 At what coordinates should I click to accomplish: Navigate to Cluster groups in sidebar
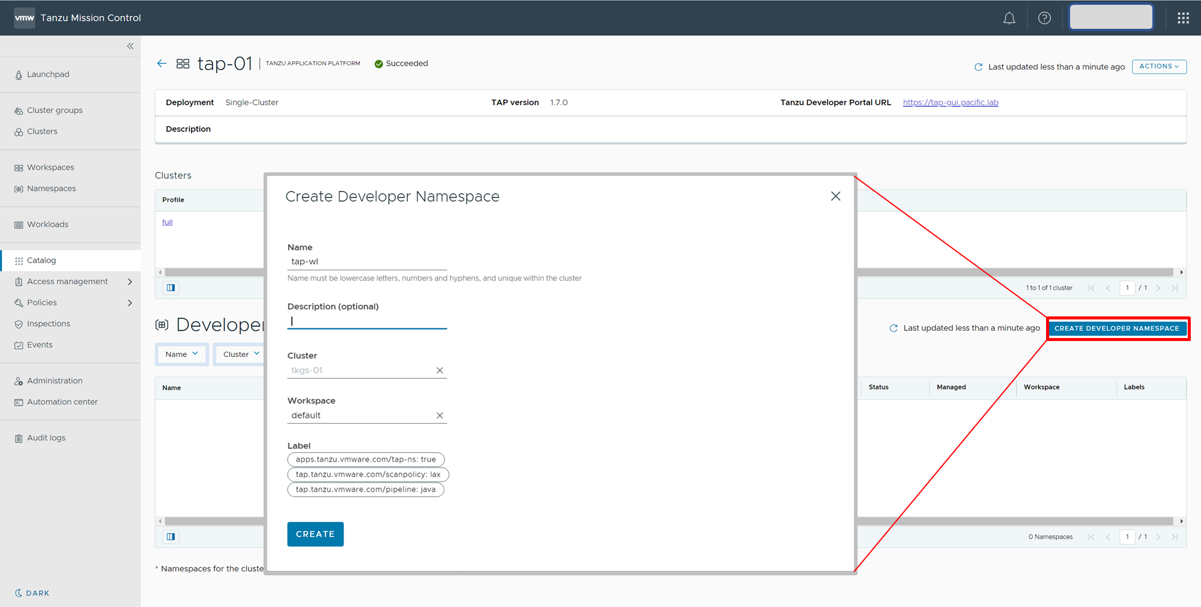click(55, 110)
